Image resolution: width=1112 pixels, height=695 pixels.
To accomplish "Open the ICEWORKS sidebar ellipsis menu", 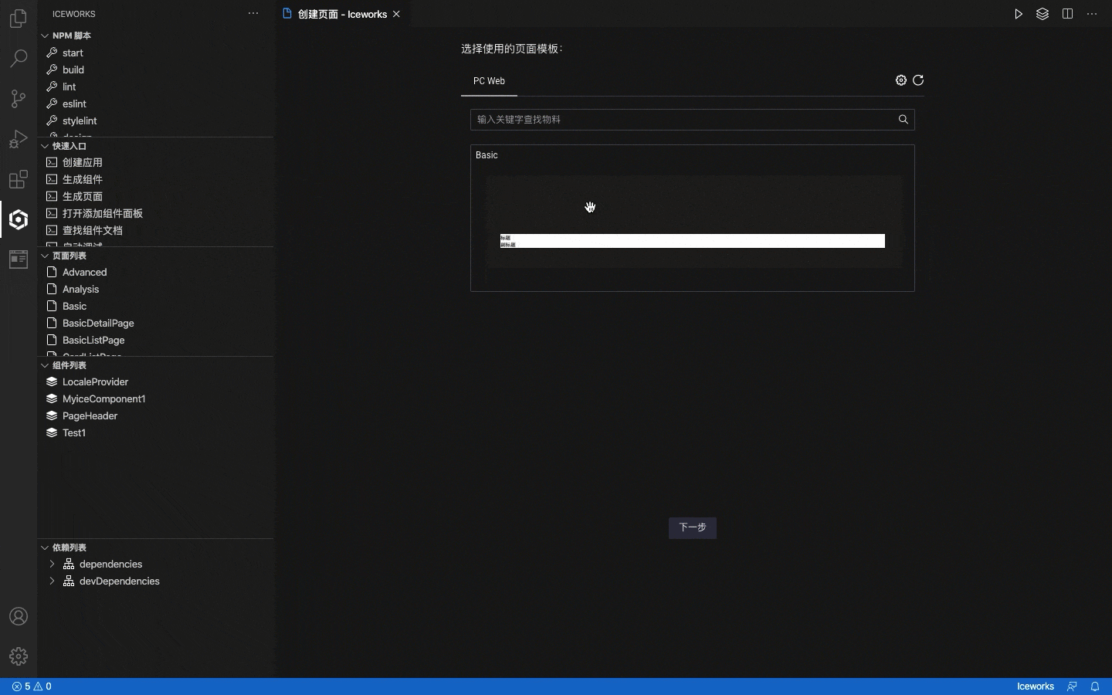I will point(253,14).
